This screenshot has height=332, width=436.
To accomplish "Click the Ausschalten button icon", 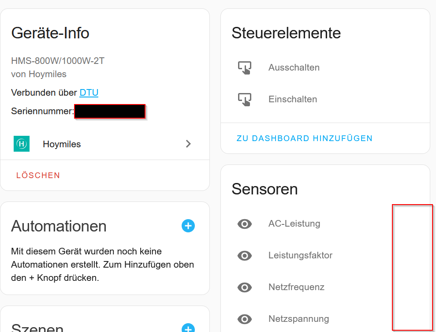I will 245,67.
